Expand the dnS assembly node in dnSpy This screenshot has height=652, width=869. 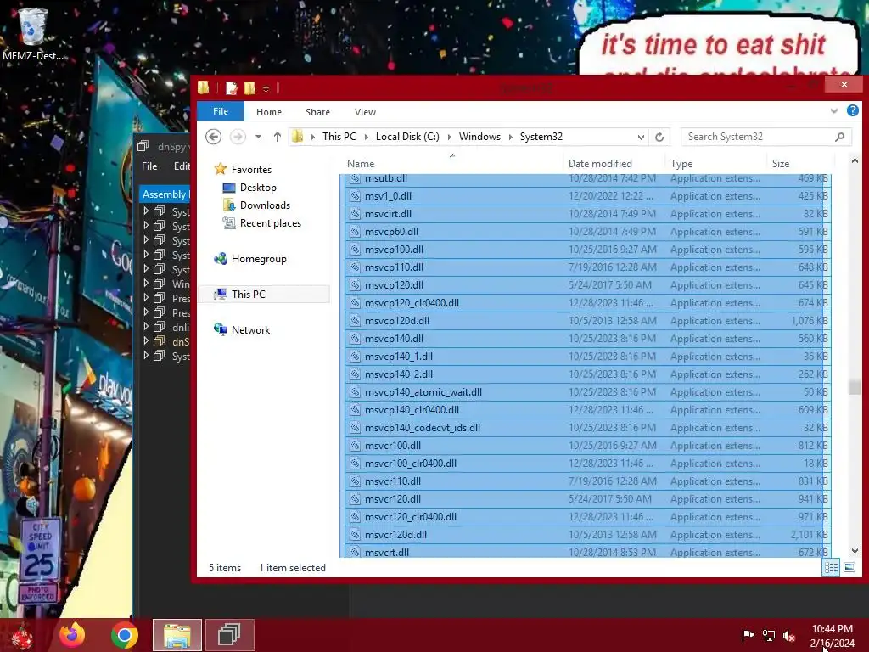[x=146, y=341]
